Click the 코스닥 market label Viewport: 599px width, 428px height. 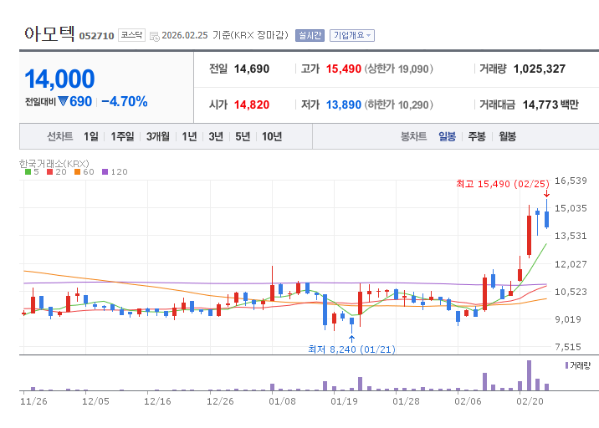click(x=132, y=35)
